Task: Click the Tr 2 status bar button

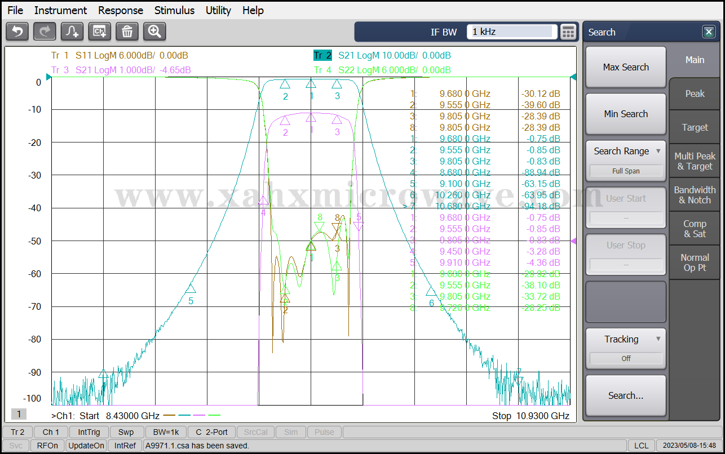Action: 17,432
